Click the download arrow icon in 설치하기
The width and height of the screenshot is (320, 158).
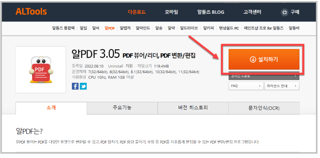pyautogui.click(x=253, y=60)
